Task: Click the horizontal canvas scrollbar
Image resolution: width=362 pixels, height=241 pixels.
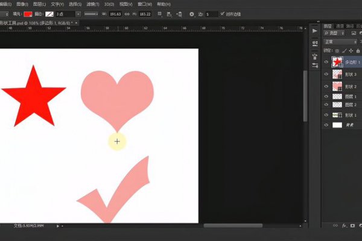Action: tap(233, 225)
